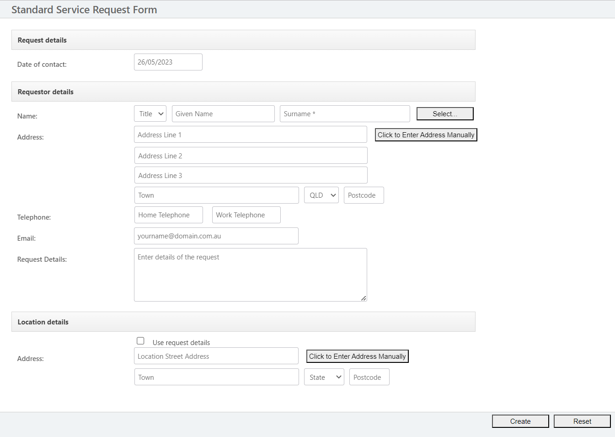Viewport: 615px width, 437px height.
Task: Click the Home Telephone field
Action: click(x=168, y=215)
